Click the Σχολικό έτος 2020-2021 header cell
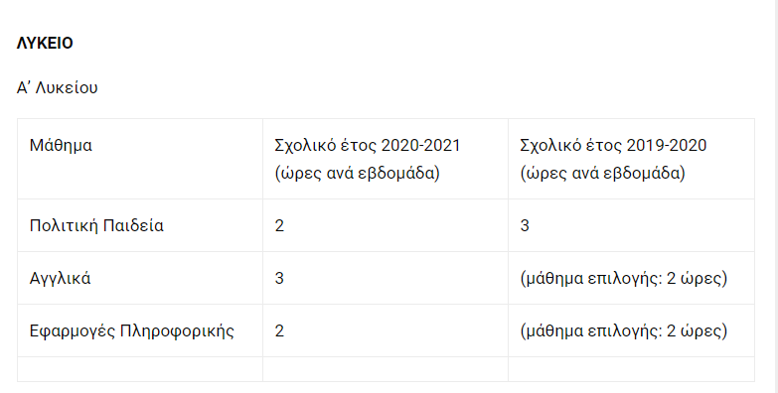Image resolution: width=778 pixels, height=393 pixels. click(386, 159)
